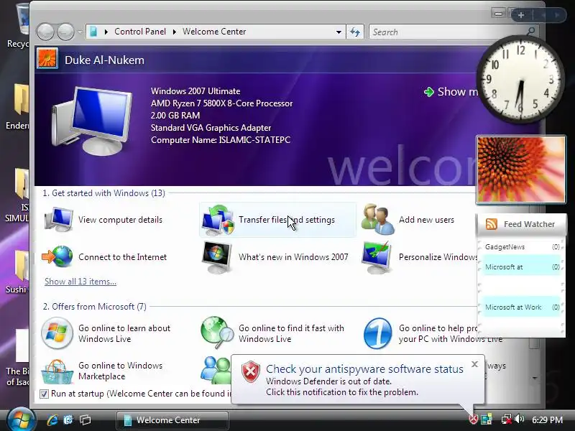Screen dimensions: 575x431
Task: Click the Search input field
Action: click(447, 32)
